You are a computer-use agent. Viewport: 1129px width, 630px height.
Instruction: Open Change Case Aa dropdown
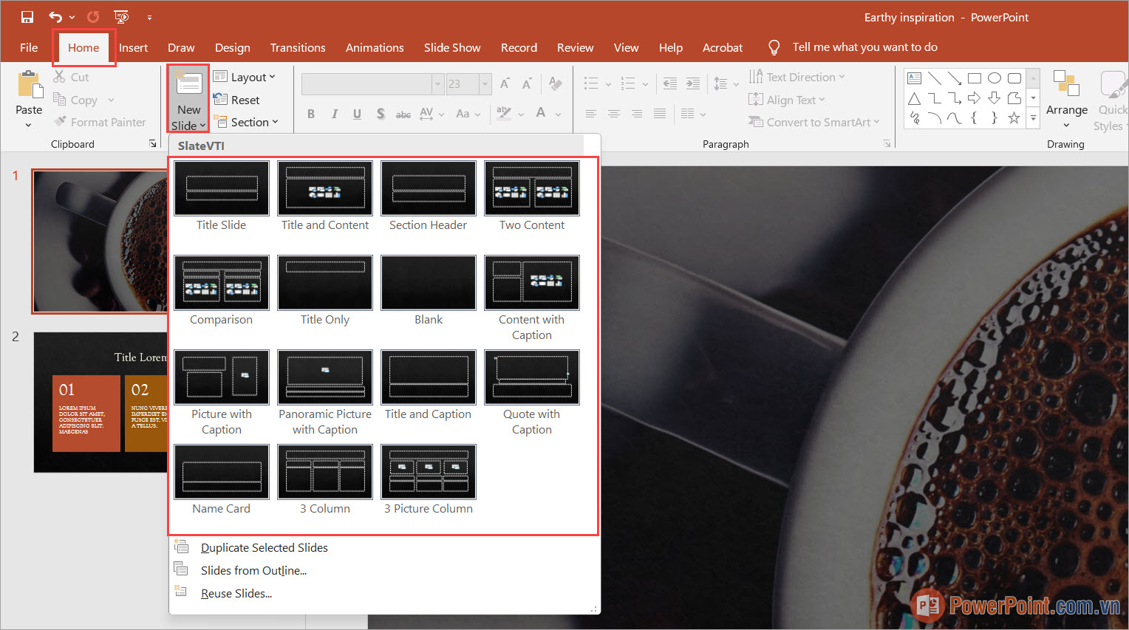tap(468, 114)
